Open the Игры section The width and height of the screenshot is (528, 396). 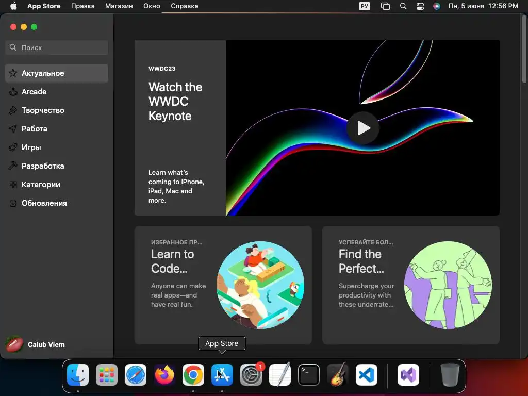pos(57,147)
